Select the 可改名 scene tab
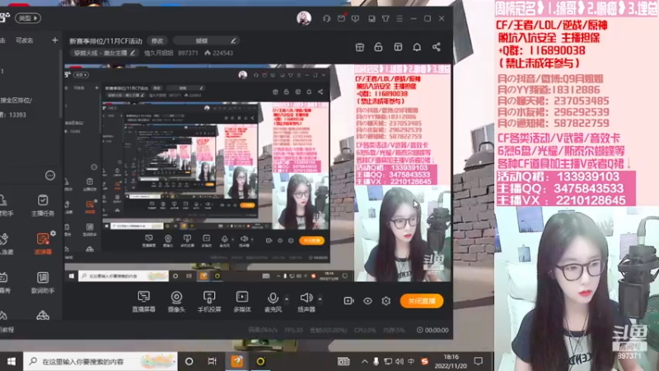This screenshot has width=659, height=371. [x=24, y=40]
